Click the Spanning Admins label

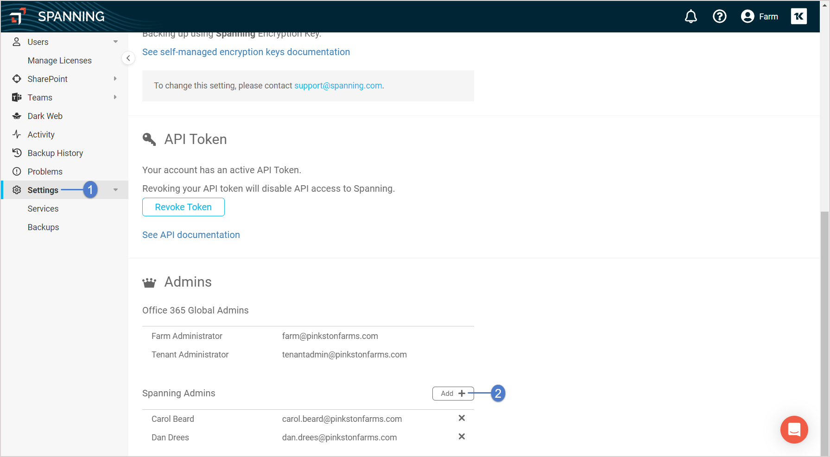coord(179,393)
